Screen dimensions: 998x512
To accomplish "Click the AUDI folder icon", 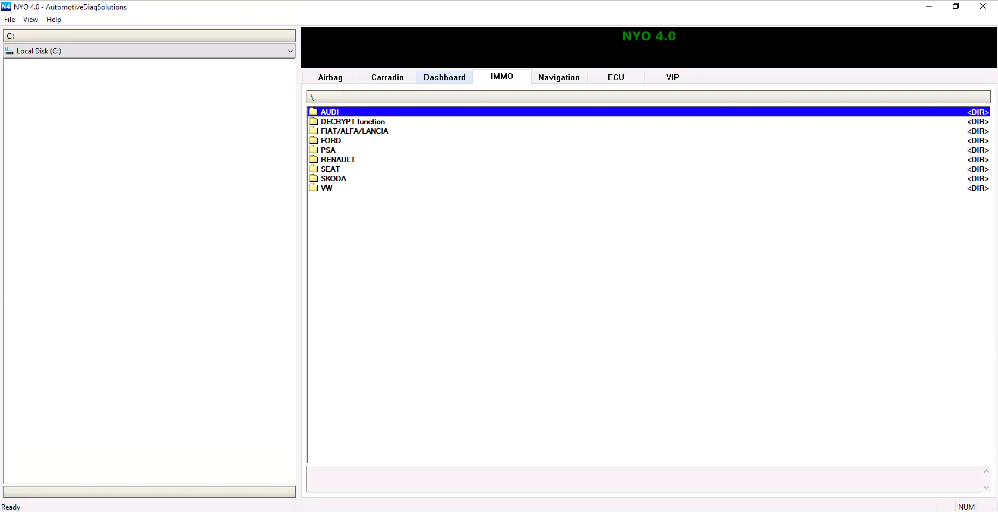I will point(313,112).
